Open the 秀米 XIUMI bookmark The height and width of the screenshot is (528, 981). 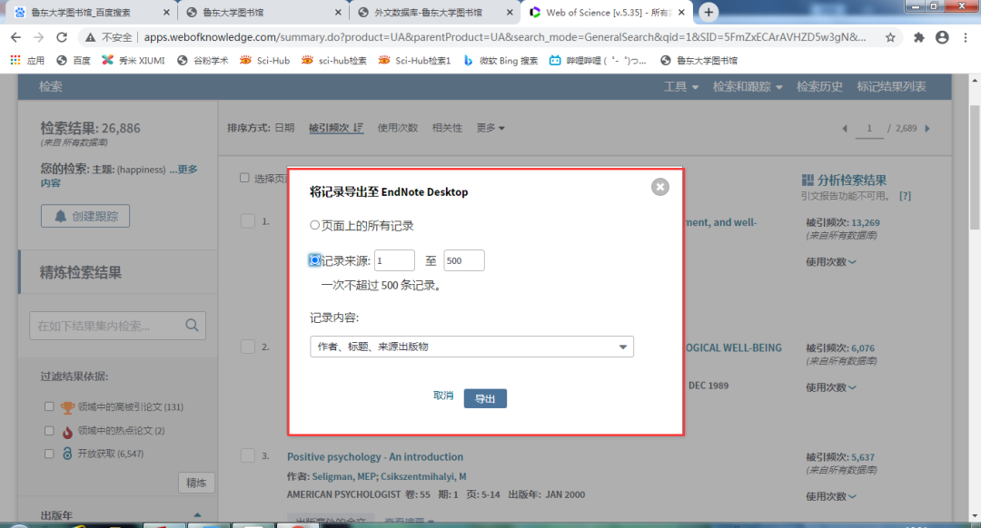(134, 61)
